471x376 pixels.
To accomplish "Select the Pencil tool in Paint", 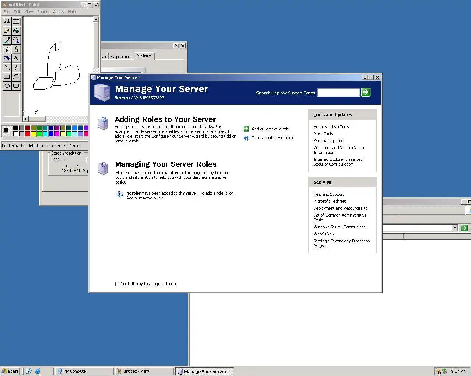I will click(7, 49).
